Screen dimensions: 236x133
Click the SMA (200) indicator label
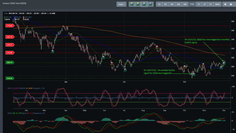tap(28, 17)
